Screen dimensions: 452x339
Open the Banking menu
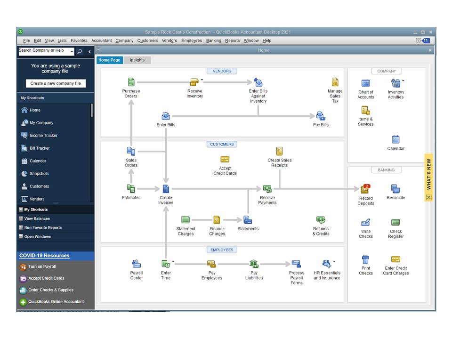214,40
